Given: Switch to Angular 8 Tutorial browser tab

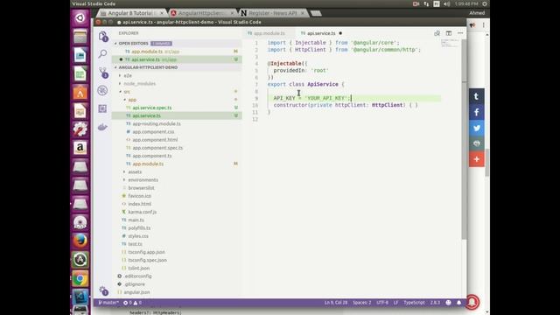Looking at the screenshot, I should tap(132, 13).
